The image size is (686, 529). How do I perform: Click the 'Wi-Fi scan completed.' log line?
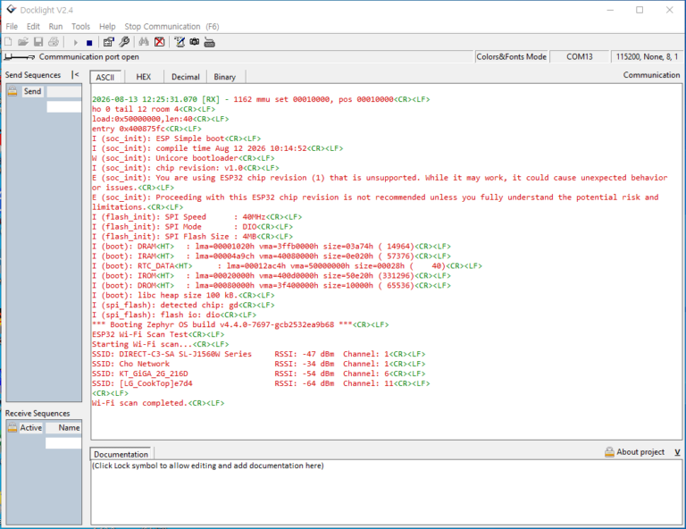158,403
